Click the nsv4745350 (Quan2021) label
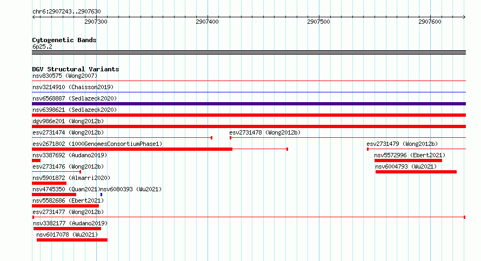 (66, 189)
